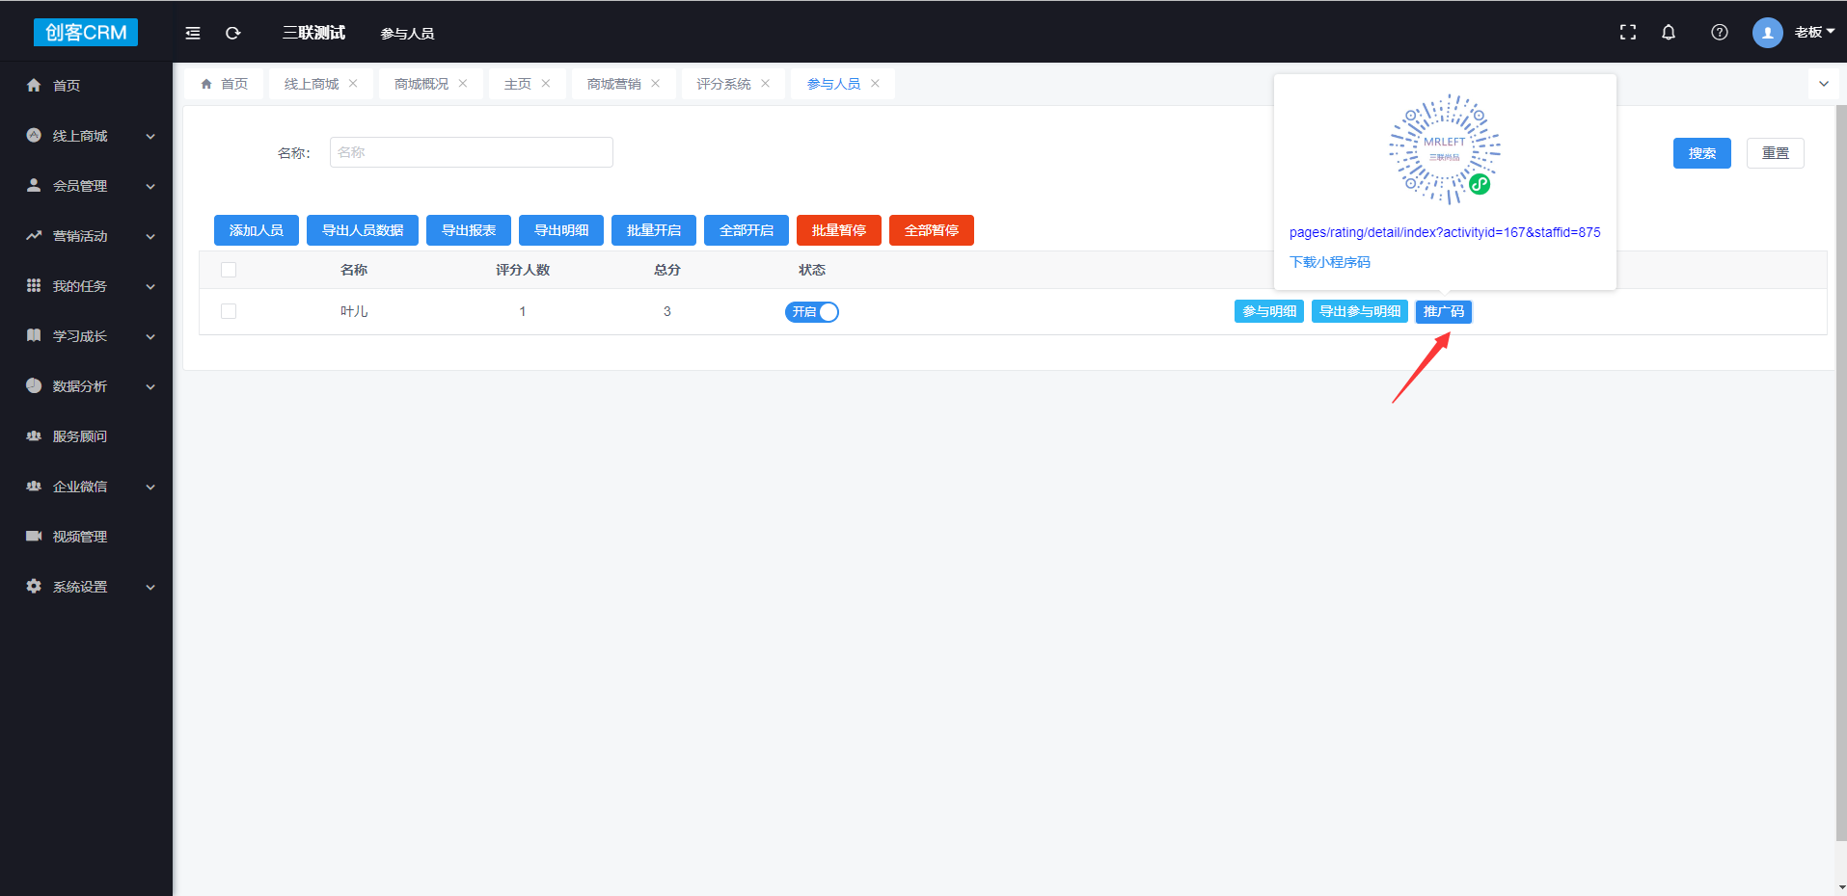Expand 数据分析 sidebar chevron
Image resolution: width=1847 pixels, height=896 pixels.
pyautogui.click(x=150, y=387)
